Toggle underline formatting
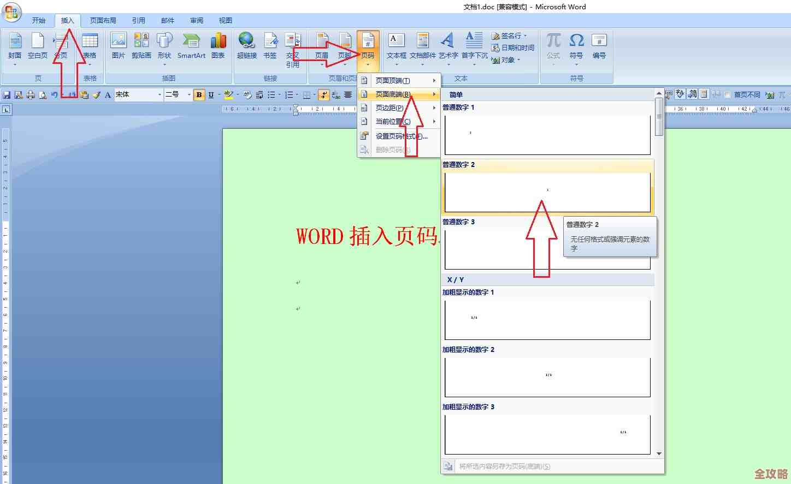Screen dimensions: 791x484 (211, 94)
